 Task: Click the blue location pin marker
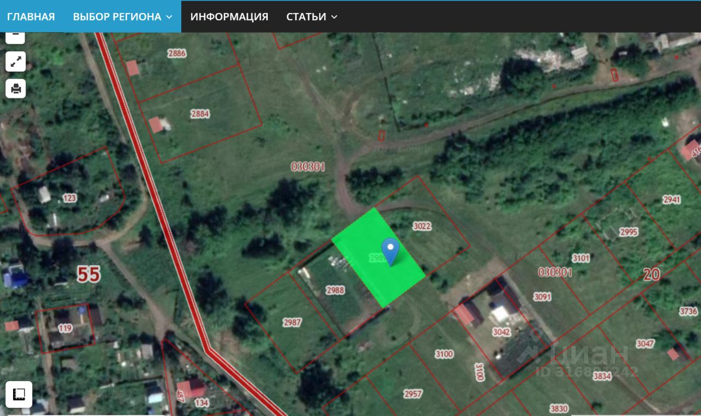[x=390, y=252]
